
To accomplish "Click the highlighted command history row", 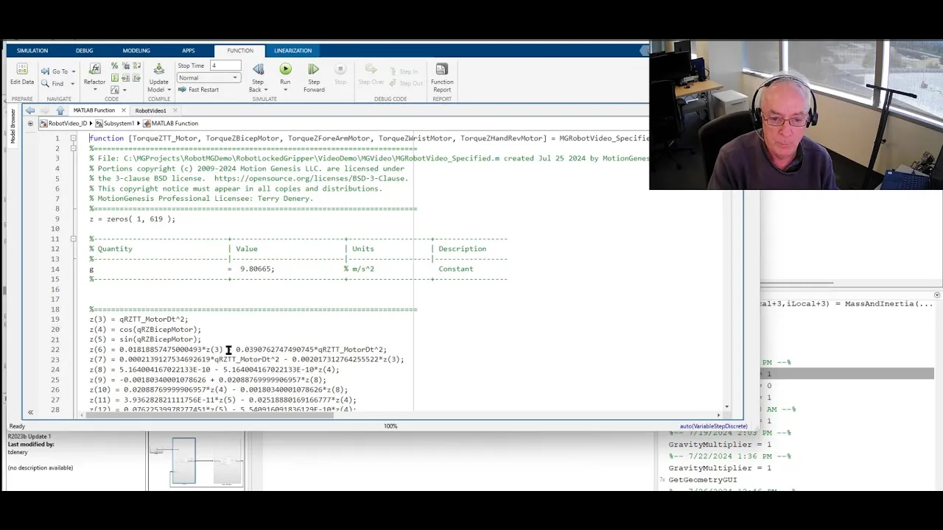I will pyautogui.click(x=847, y=374).
